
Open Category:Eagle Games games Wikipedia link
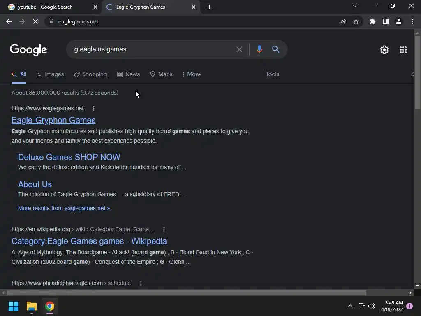tap(89, 241)
